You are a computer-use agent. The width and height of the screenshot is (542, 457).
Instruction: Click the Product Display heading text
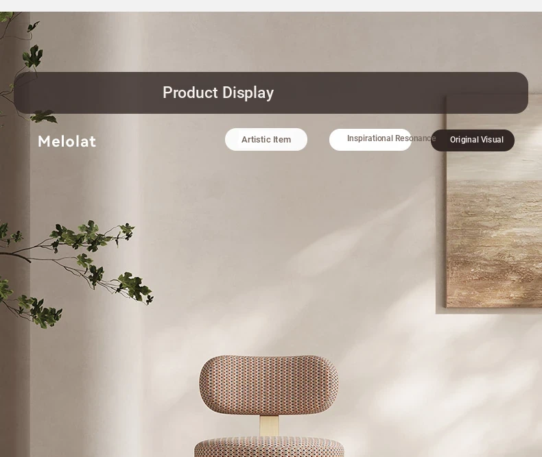pos(218,92)
